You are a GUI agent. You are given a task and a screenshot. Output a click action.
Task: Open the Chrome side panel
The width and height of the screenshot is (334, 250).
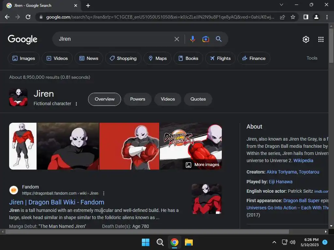pyautogui.click(x=306, y=17)
